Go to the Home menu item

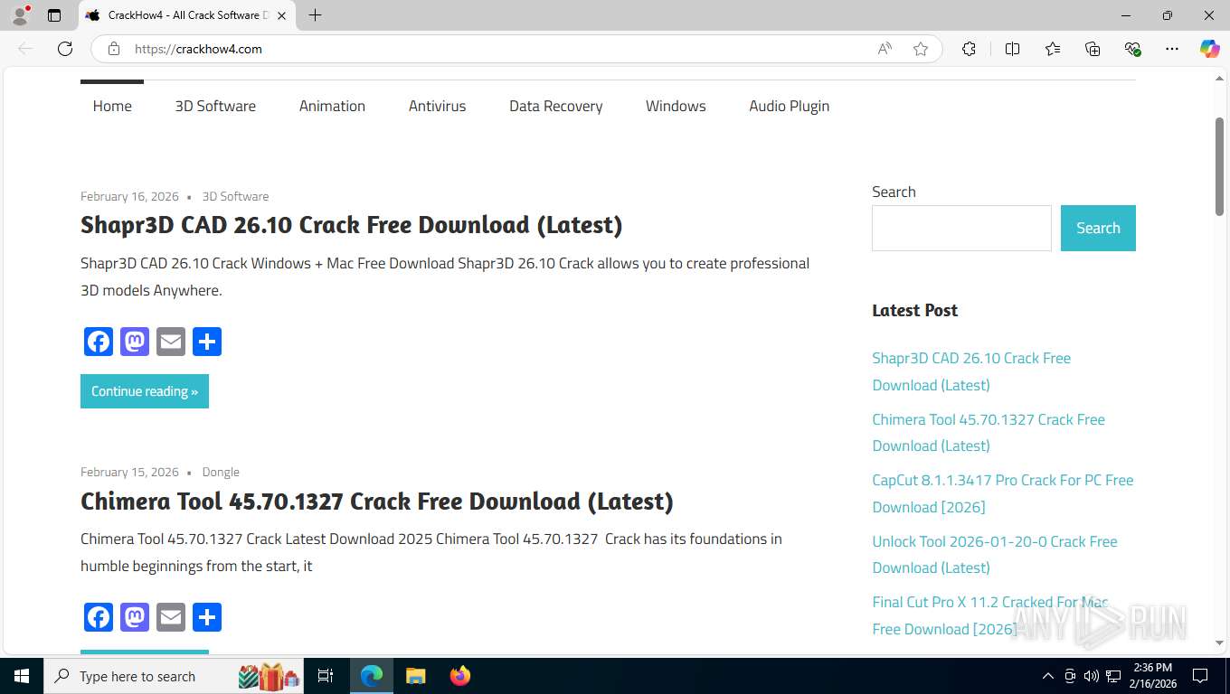(112, 106)
